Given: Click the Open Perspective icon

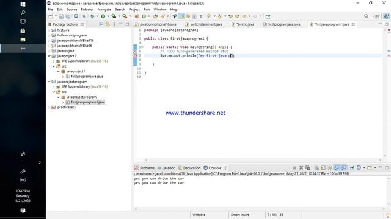Looking at the screenshot, I should pyautogui.click(x=378, y=16).
